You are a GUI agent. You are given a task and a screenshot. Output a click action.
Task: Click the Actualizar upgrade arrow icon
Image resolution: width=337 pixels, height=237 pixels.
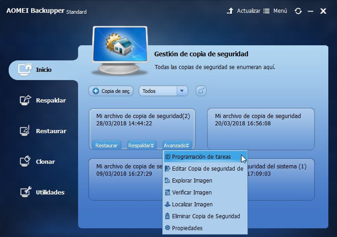point(230,11)
